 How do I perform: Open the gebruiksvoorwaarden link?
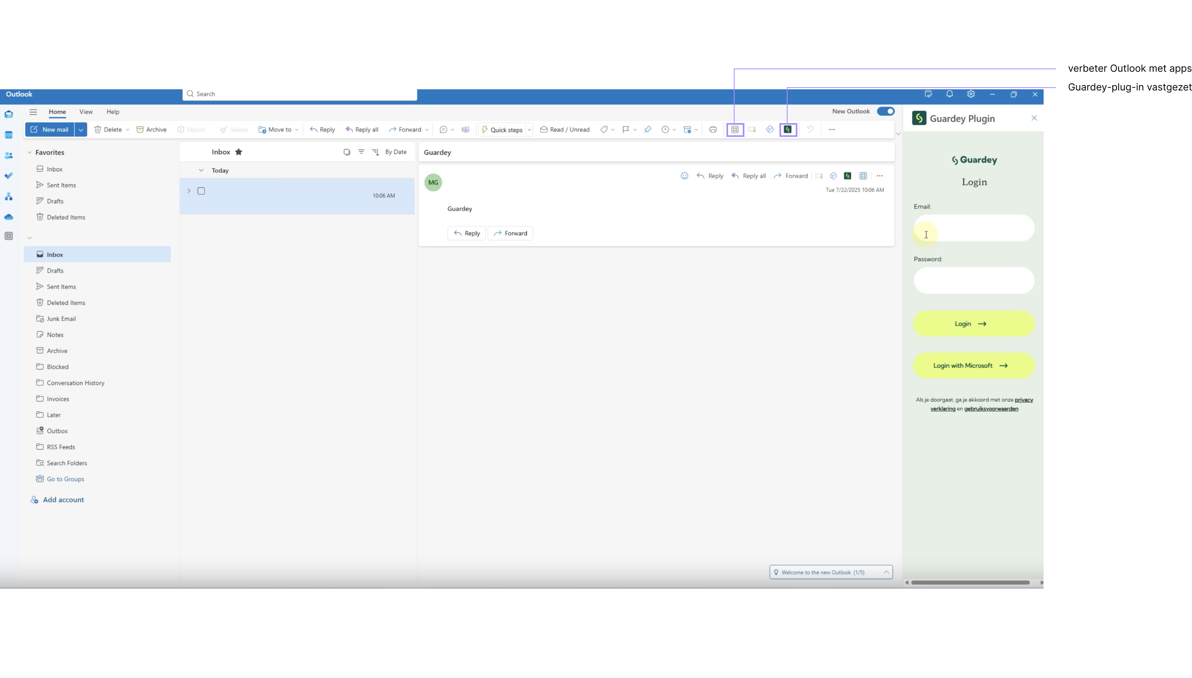coord(991,408)
